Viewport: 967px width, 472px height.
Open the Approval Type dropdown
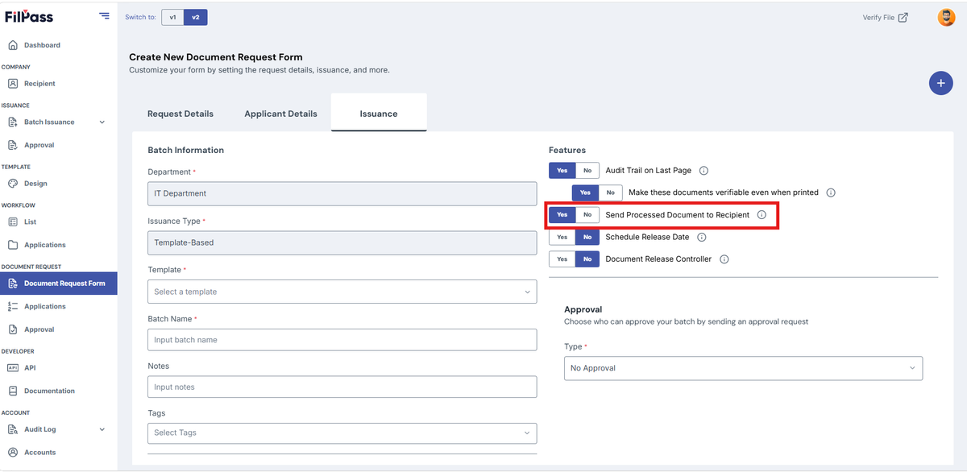tap(743, 368)
